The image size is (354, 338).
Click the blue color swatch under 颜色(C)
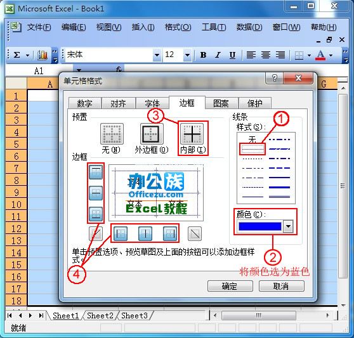(x=260, y=226)
